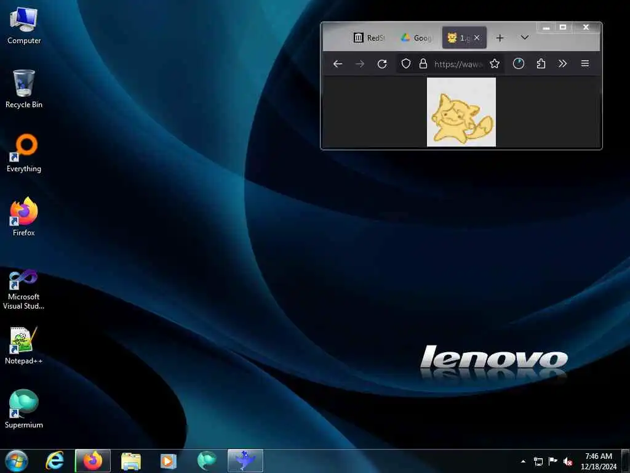Open the Windows Start menu orb

pos(17,461)
